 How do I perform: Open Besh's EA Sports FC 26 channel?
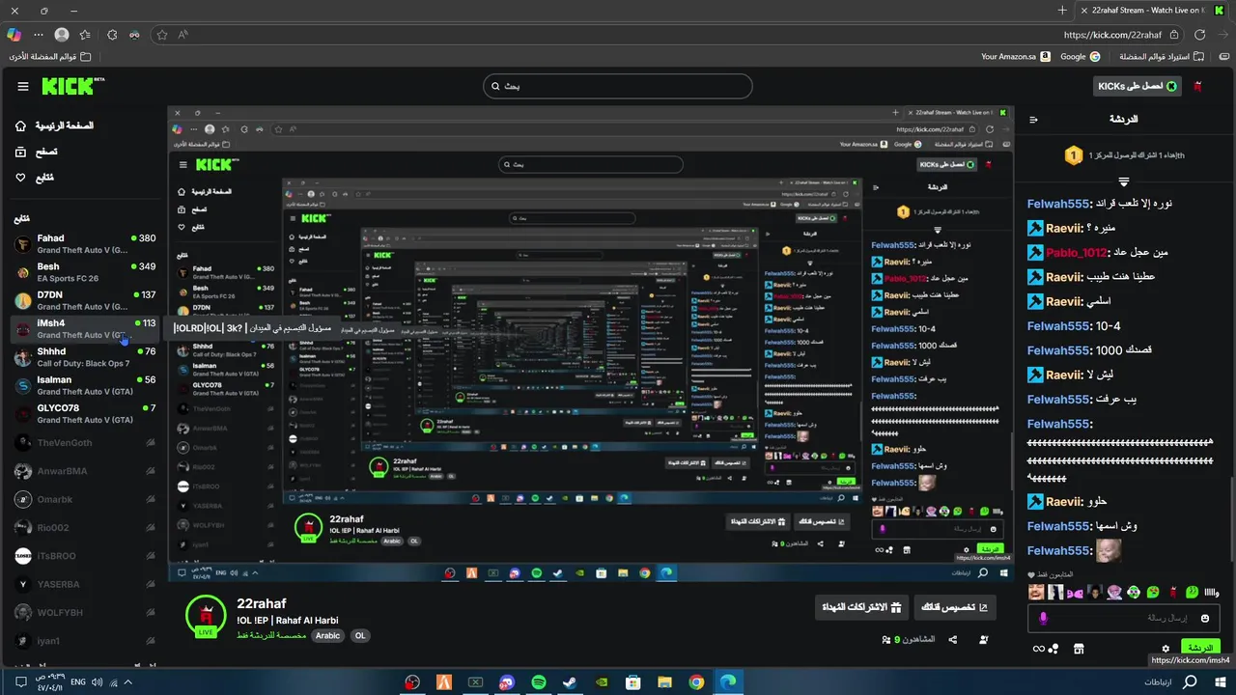85,272
